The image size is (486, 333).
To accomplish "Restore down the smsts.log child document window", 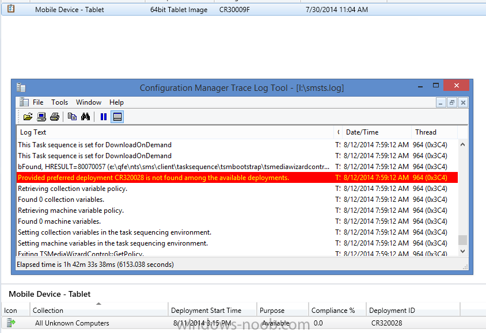I will pyautogui.click(x=452, y=102).
